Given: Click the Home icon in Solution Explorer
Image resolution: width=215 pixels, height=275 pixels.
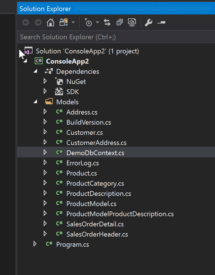Looking at the screenshot, I should (x=51, y=22).
